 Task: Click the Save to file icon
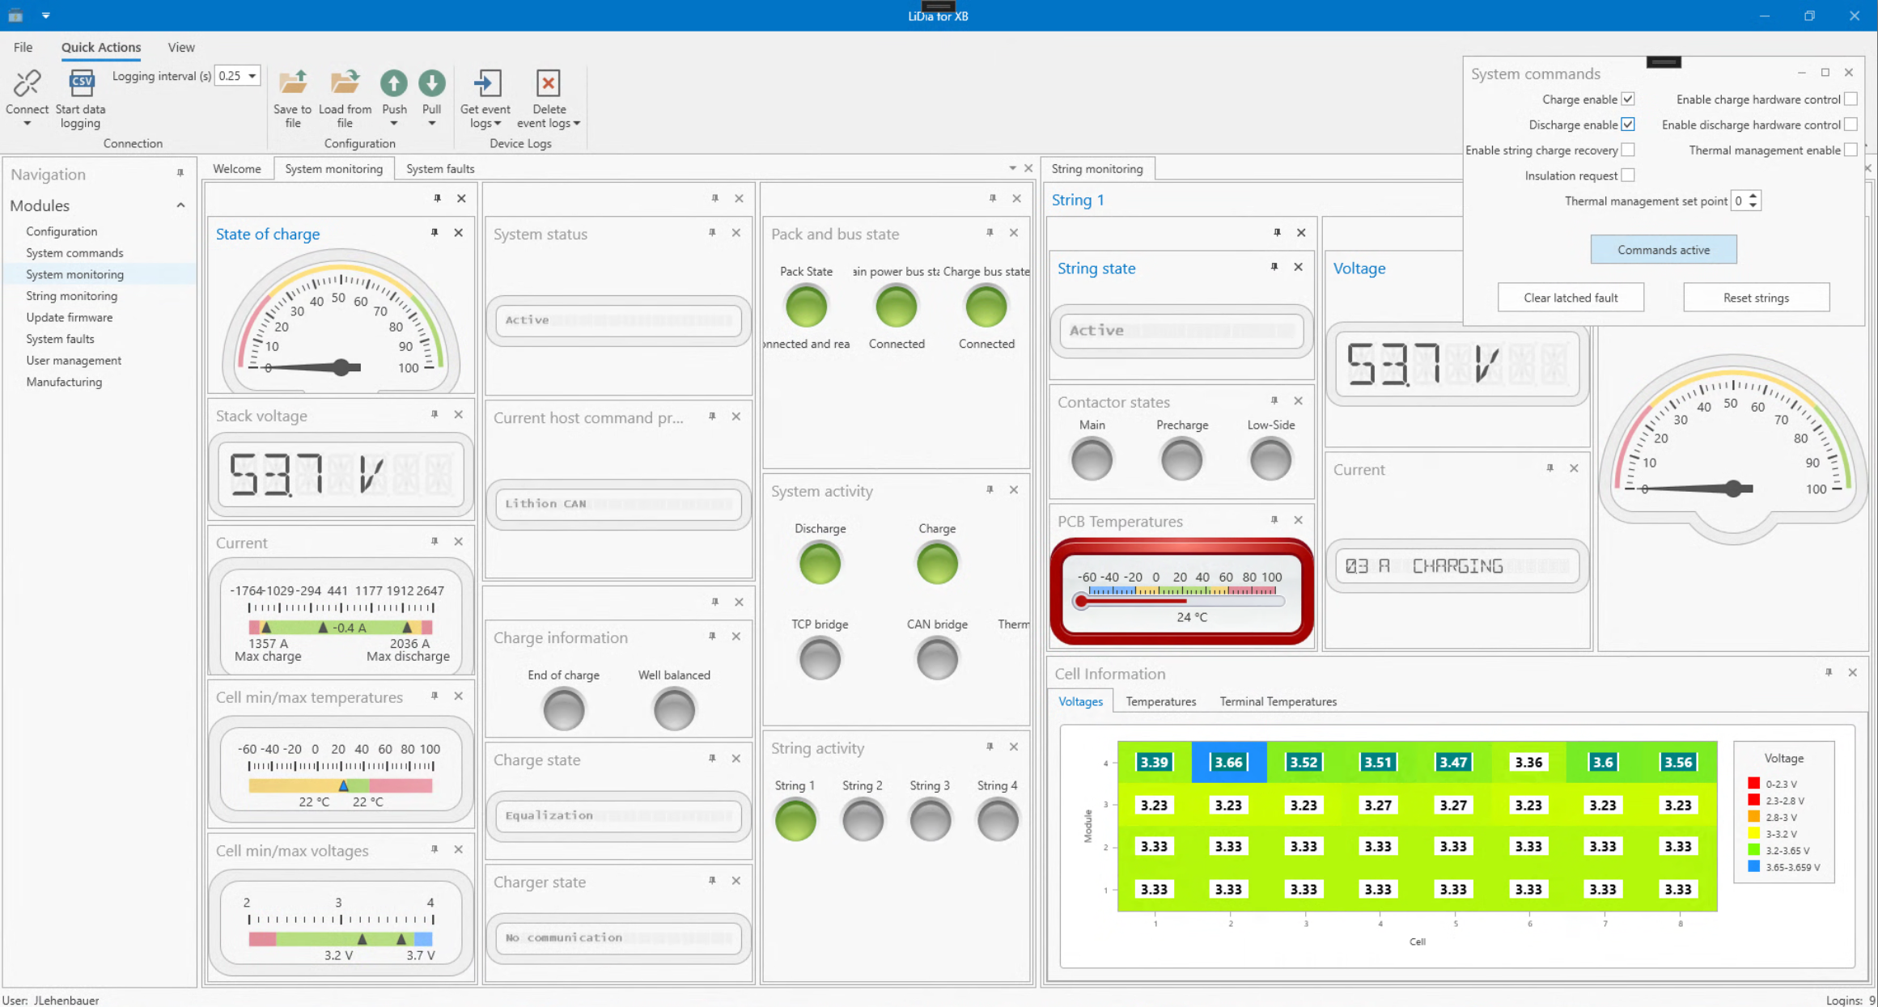(292, 83)
